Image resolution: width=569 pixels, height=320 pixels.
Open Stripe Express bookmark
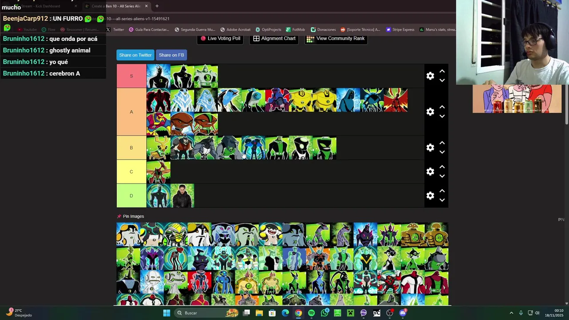[400, 30]
